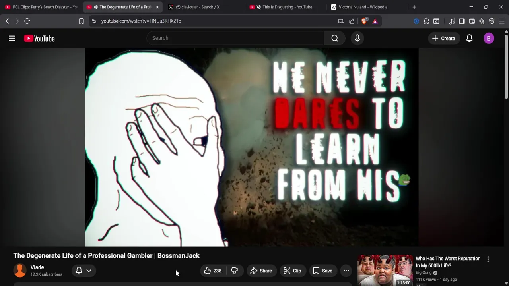Open Big Craig channel link
Viewport: 509px width, 286px height.
click(424, 272)
